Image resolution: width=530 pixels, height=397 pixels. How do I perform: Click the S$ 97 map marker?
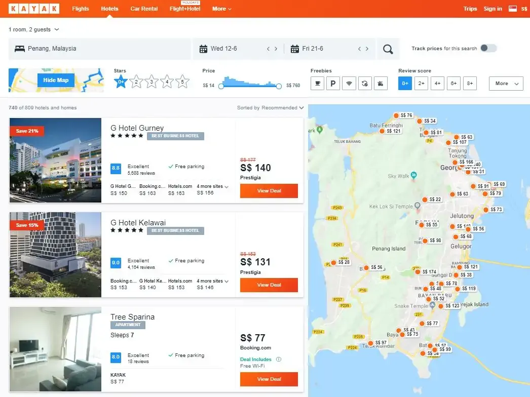(378, 343)
